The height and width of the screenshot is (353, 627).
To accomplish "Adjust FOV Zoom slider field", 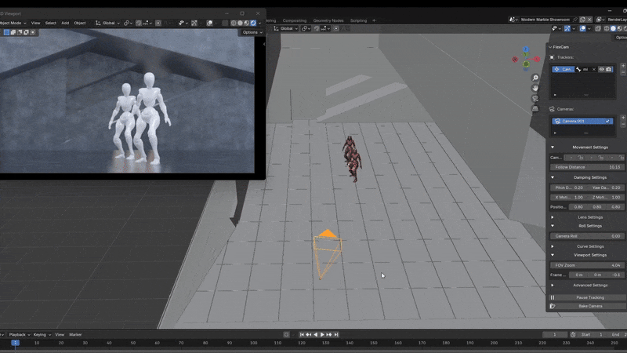I will click(587, 265).
